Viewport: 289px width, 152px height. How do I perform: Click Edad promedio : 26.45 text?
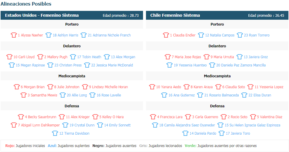(266, 16)
